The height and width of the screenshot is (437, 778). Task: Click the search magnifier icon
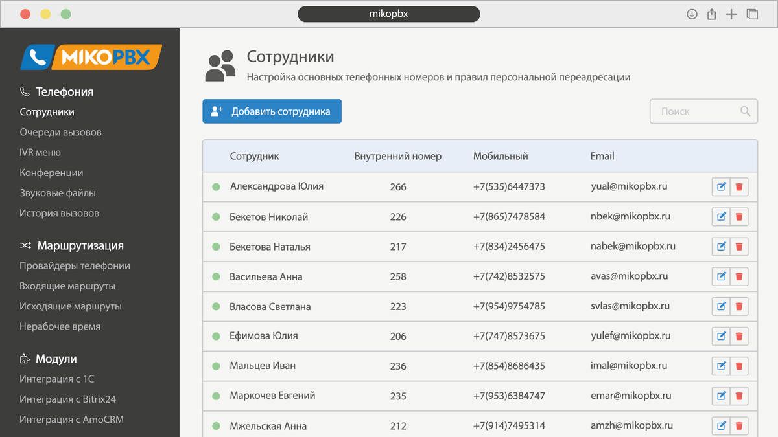tap(746, 111)
